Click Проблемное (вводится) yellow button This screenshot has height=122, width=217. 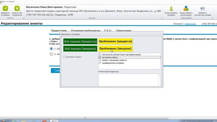click(x=116, y=41)
